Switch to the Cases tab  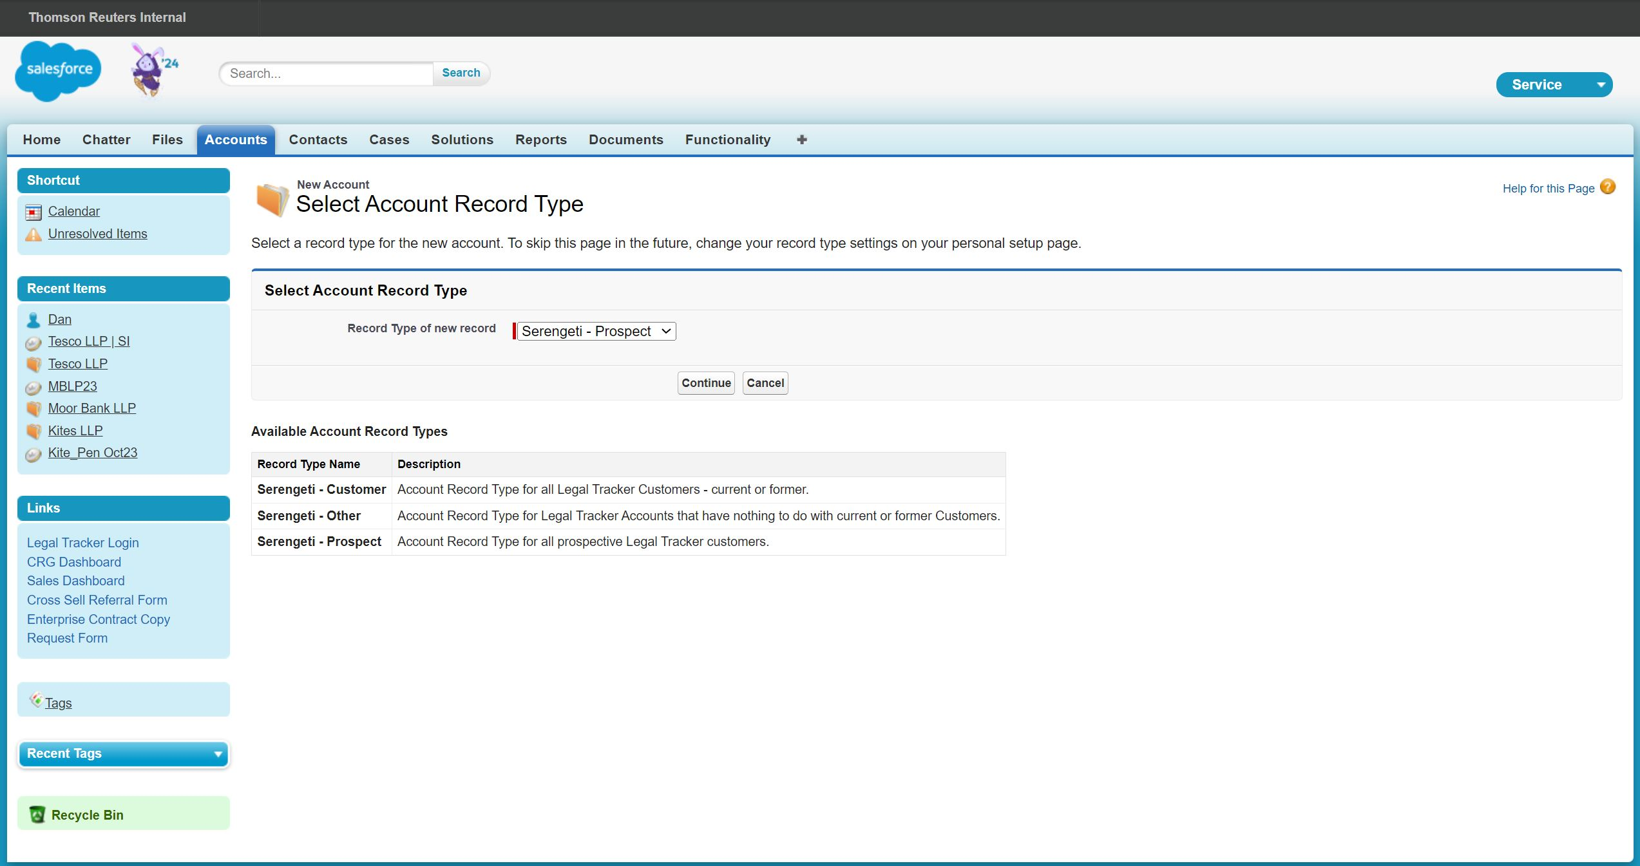[389, 140]
